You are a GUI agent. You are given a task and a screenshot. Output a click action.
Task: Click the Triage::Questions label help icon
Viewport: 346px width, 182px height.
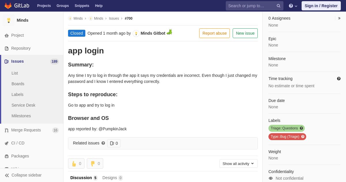[301, 128]
